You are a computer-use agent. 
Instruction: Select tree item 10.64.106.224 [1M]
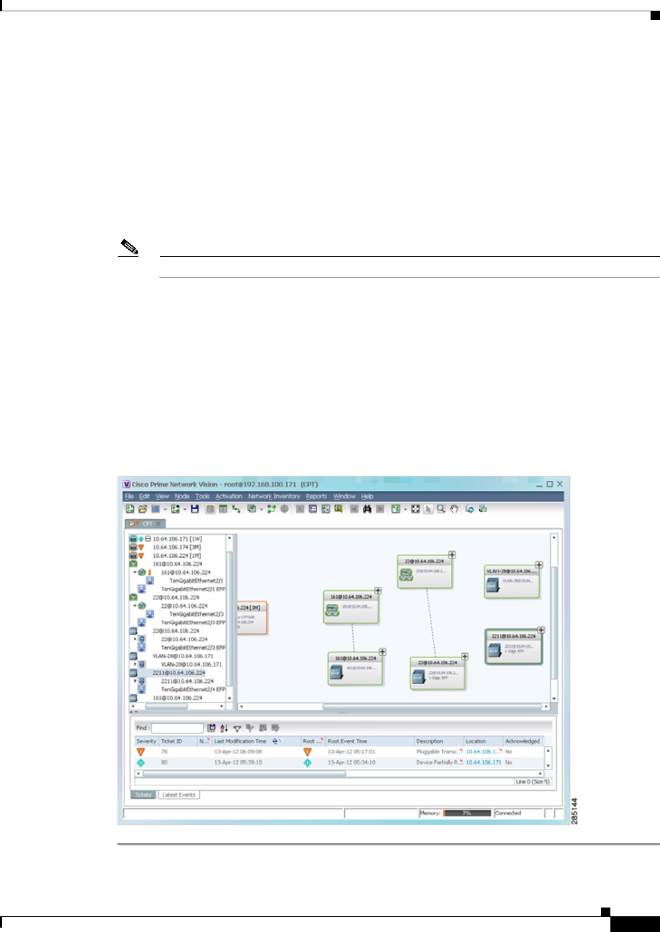177,555
